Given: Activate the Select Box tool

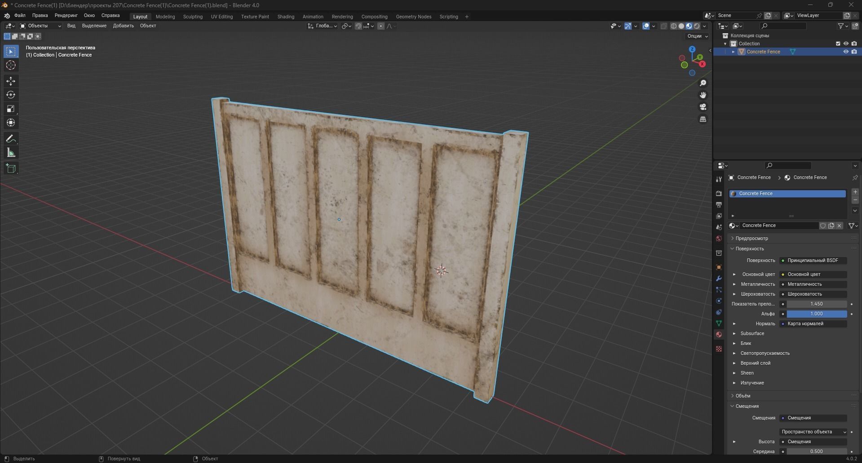Looking at the screenshot, I should click(x=11, y=52).
